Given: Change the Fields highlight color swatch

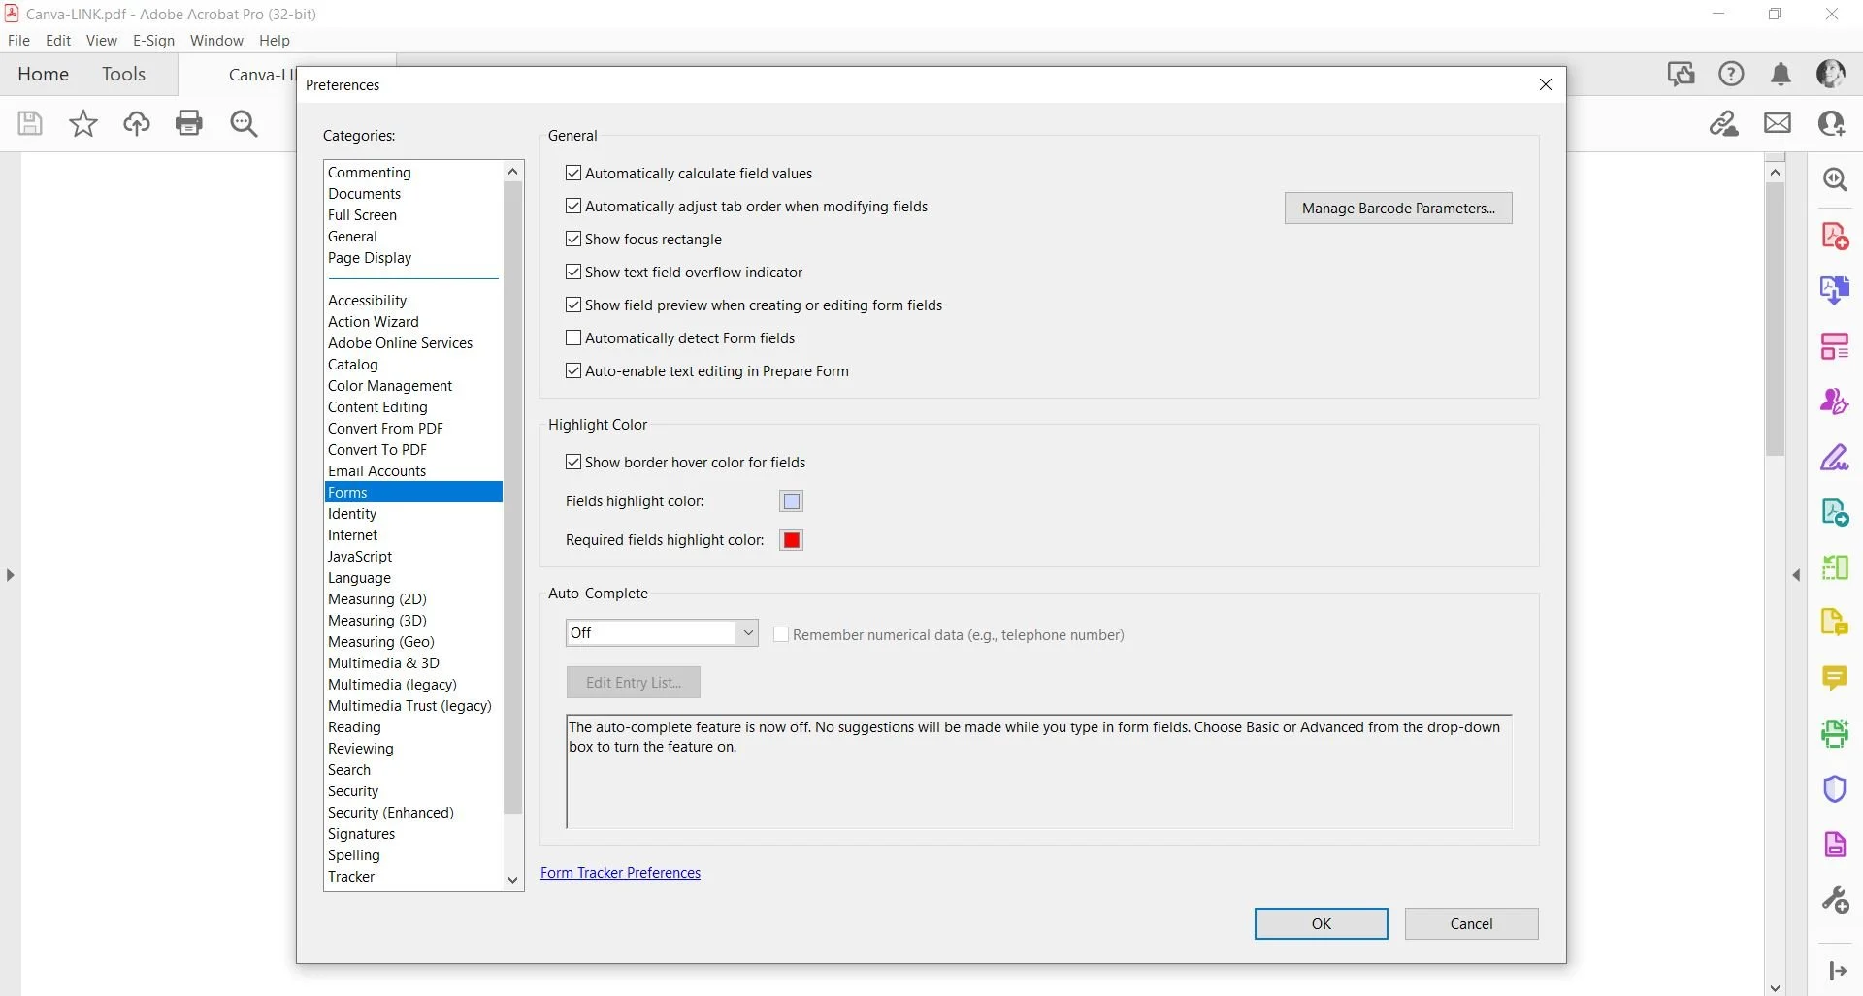Looking at the screenshot, I should 791,500.
